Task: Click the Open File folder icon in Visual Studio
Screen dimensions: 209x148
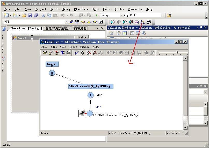Action: 24,15
